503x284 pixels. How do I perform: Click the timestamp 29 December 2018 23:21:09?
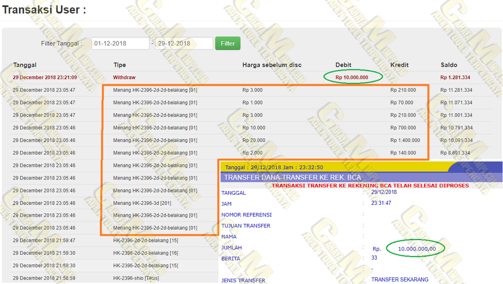pyautogui.click(x=45, y=77)
